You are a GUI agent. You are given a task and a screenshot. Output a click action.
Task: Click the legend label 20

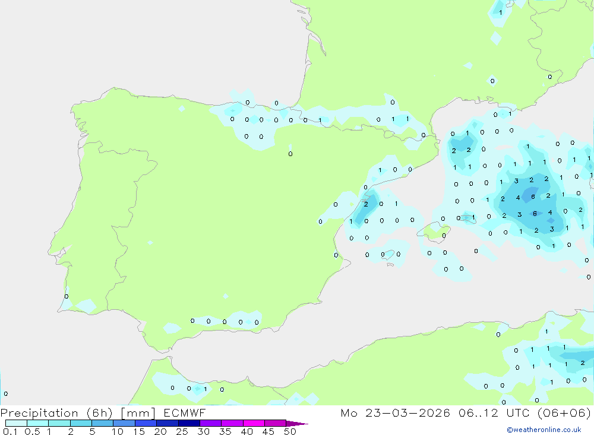pos(160,431)
